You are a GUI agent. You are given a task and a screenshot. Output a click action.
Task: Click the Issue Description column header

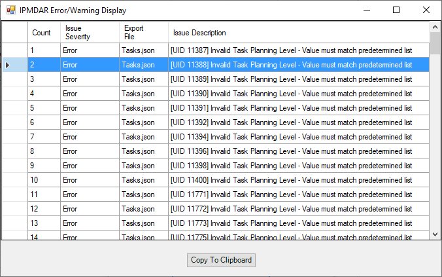click(x=297, y=33)
